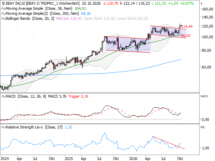Click the wave icon beside Moving Average Simple(2)

(3, 14)
